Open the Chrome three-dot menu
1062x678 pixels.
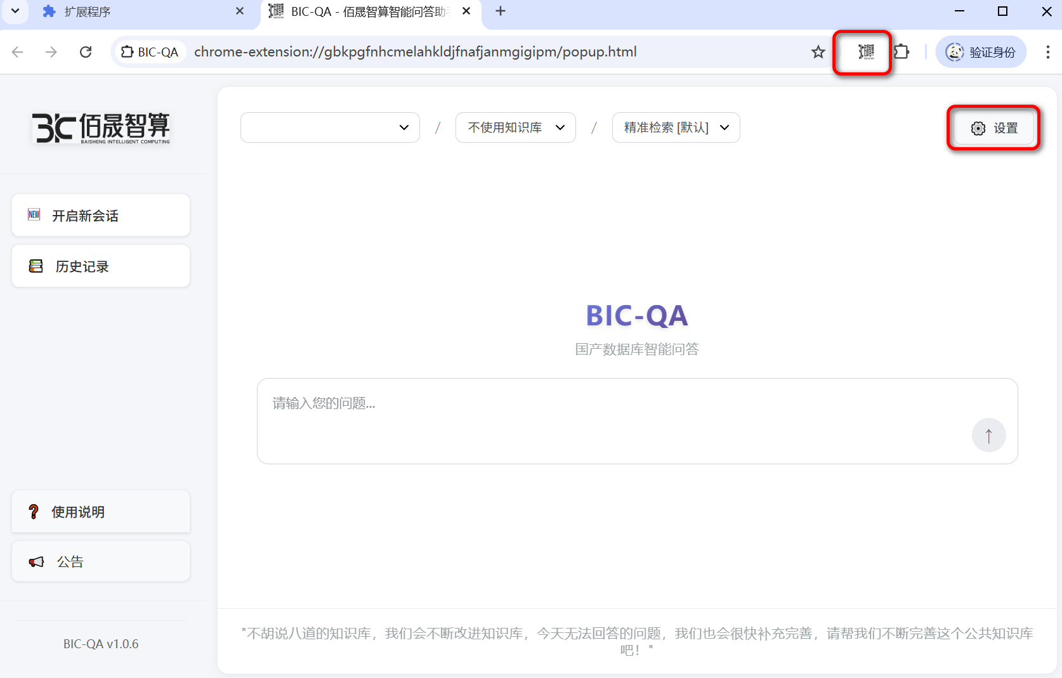coord(1048,52)
